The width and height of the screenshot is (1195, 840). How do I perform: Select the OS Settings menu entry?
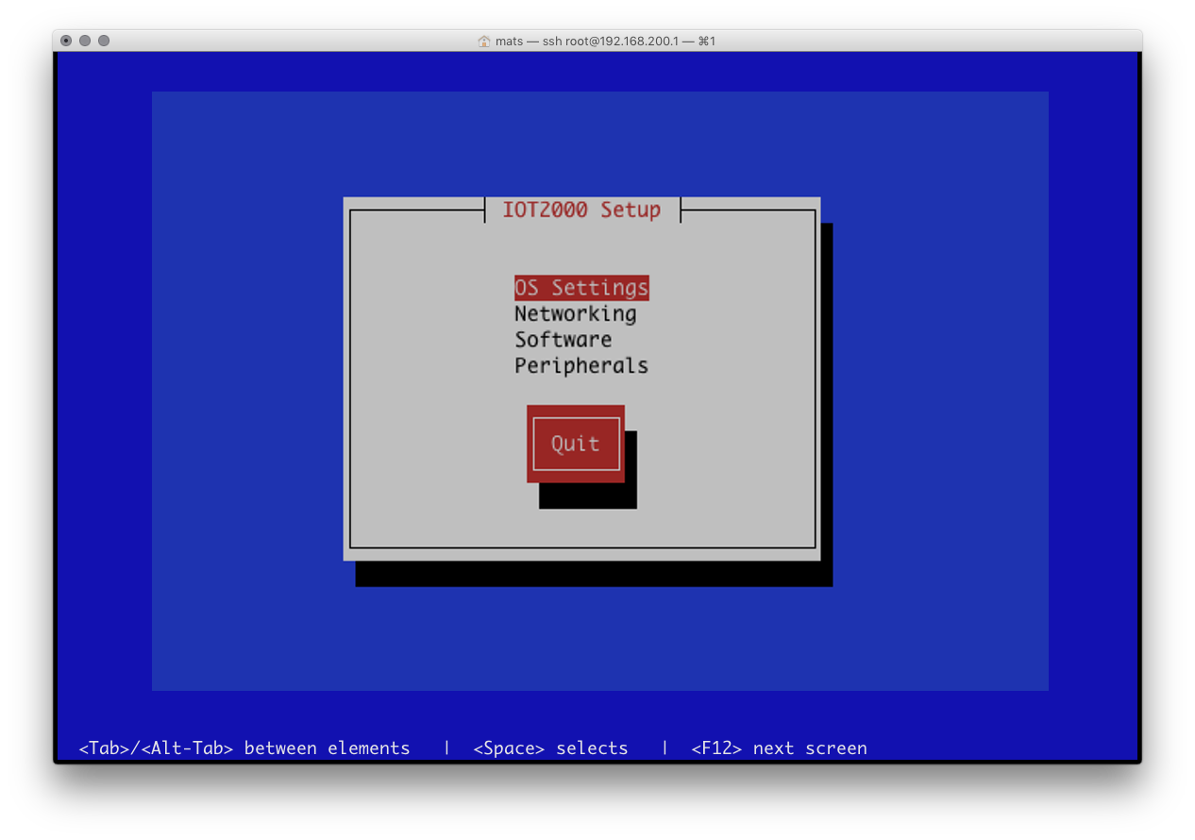pyautogui.click(x=581, y=287)
